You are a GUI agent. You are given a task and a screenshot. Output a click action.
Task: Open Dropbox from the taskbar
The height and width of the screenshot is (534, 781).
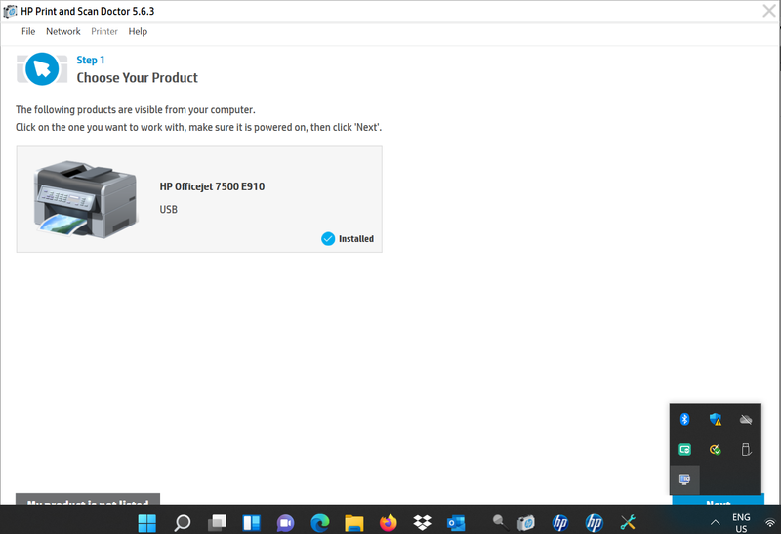(423, 523)
